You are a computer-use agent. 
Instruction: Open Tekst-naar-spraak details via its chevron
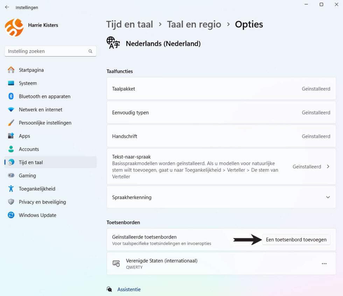tap(328, 167)
